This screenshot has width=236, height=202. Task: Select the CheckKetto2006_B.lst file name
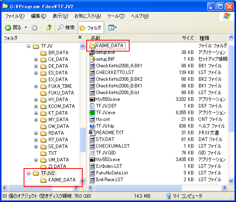(117, 93)
